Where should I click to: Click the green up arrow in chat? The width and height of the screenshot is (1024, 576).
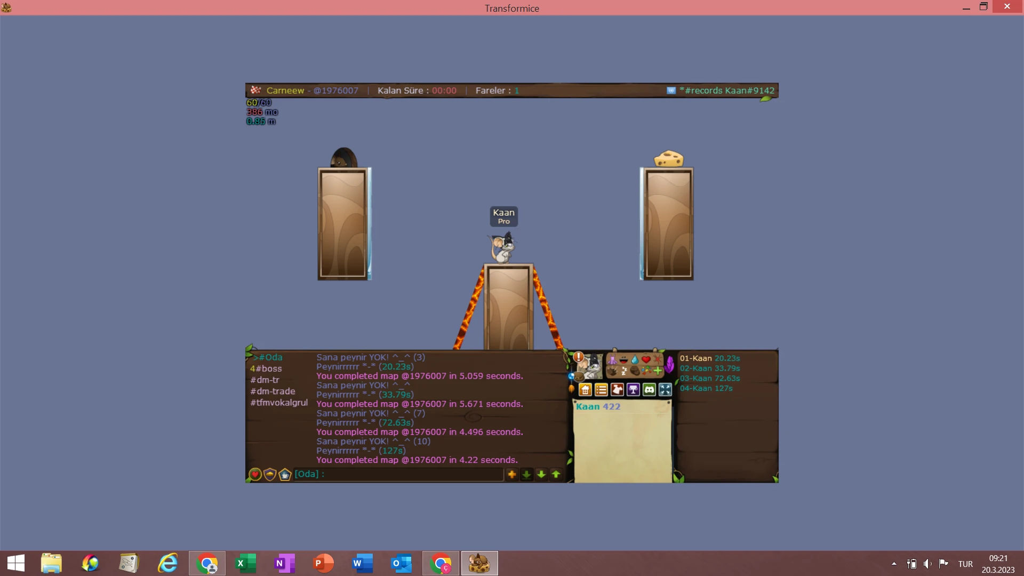click(556, 474)
